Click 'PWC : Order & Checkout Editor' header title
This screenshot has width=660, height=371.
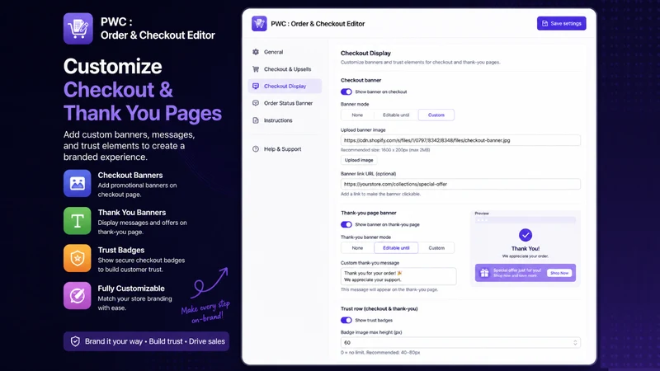click(318, 24)
